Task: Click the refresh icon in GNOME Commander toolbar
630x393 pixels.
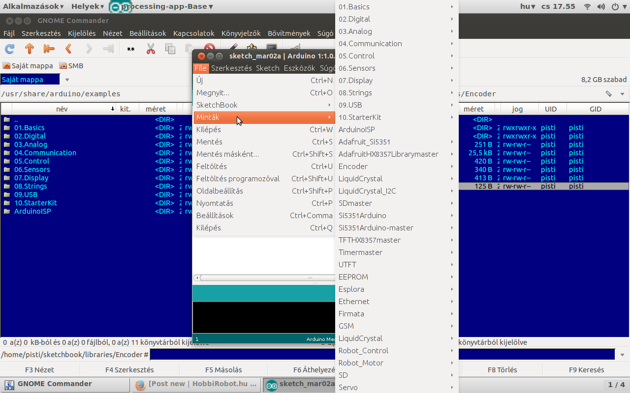Action: (x=9, y=49)
